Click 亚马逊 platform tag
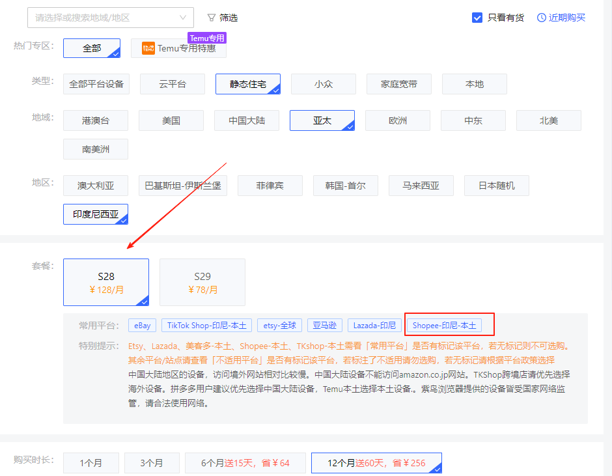Viewport: 612px width, 476px height. coord(325,326)
